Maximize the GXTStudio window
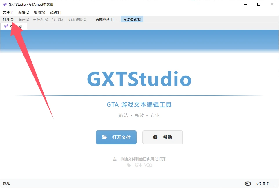Viewport: 279px width, 188px height. pyautogui.click(x=259, y=4)
